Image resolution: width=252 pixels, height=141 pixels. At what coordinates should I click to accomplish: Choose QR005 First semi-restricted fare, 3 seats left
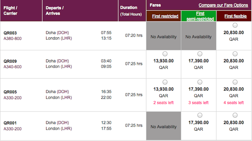coord(200,82)
